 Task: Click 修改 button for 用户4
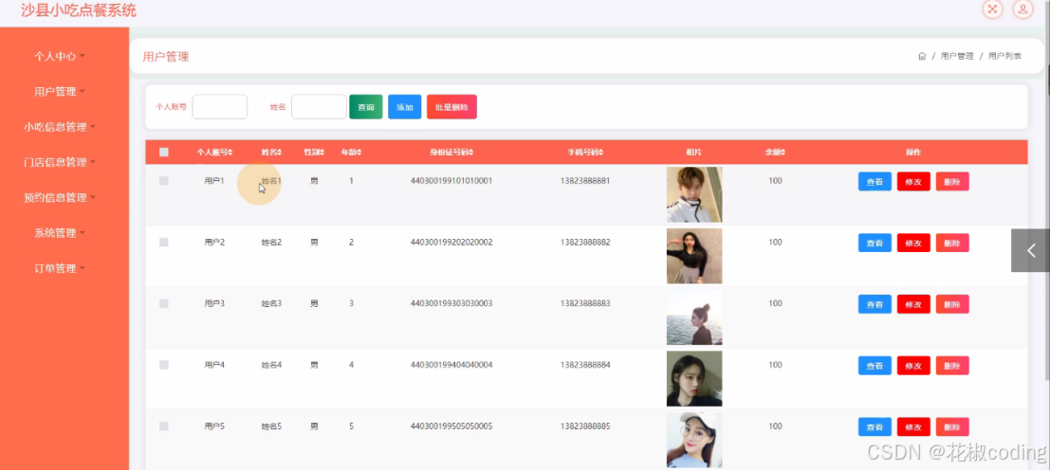[x=913, y=365]
